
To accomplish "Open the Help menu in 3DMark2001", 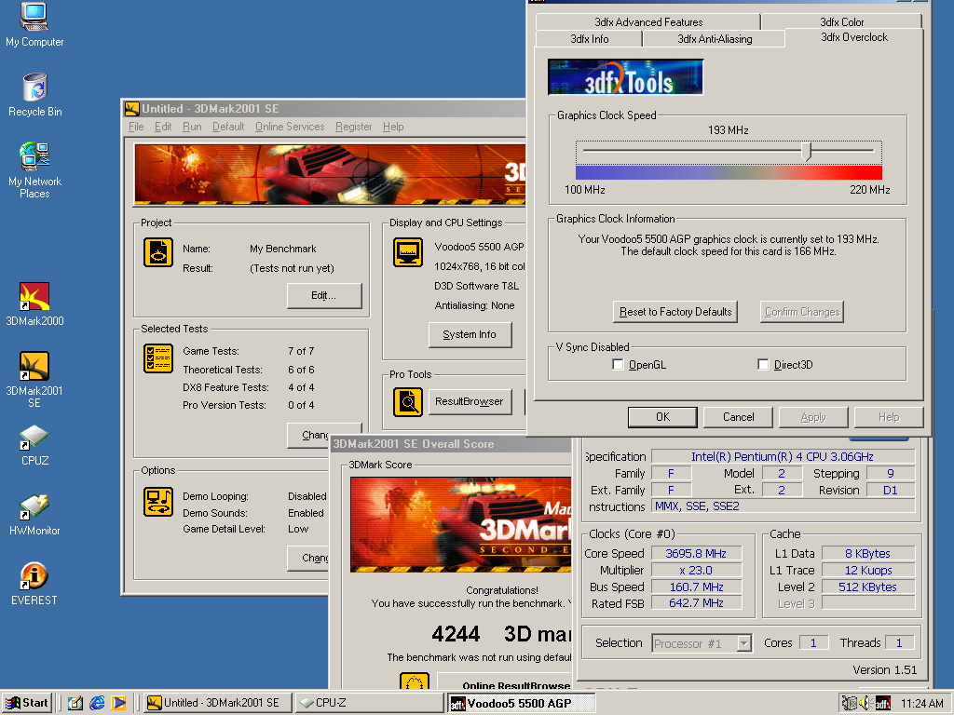I will 393,127.
